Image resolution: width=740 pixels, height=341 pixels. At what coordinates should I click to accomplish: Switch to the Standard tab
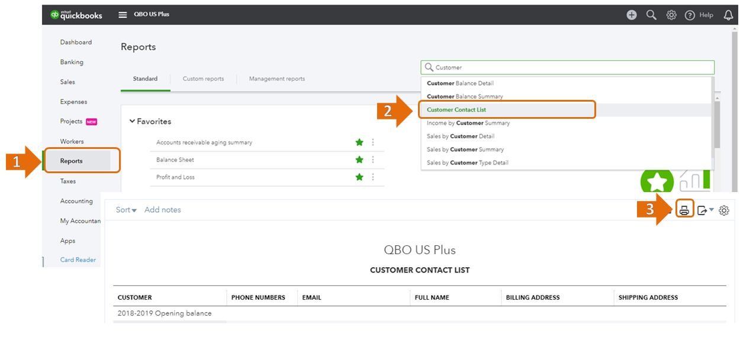(146, 79)
